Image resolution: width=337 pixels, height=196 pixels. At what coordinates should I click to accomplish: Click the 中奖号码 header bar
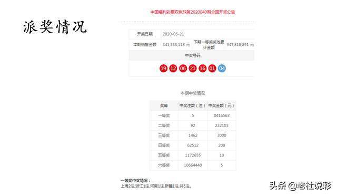pyautogui.click(x=192, y=55)
